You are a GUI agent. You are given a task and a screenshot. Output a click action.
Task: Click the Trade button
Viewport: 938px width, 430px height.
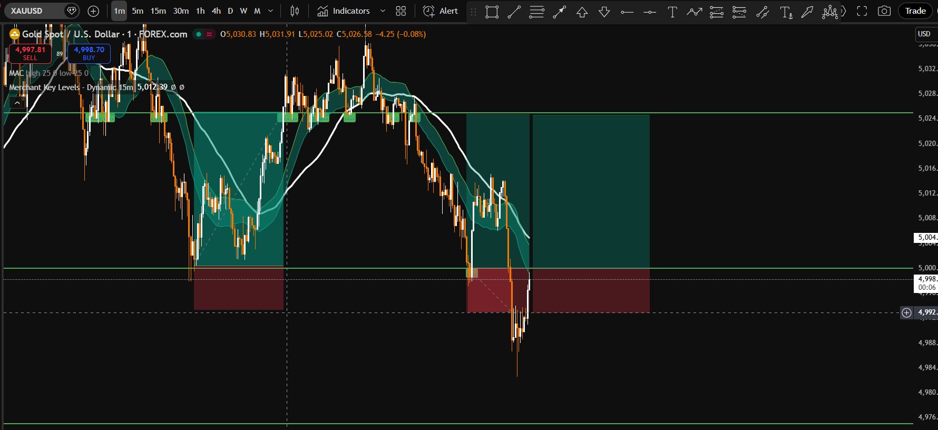click(915, 11)
